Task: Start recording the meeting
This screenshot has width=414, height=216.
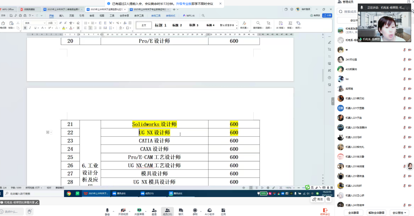Action: pos(195,210)
